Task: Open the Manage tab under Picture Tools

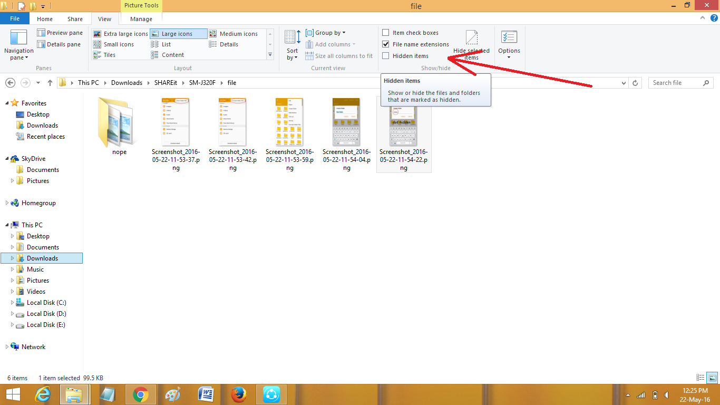Action: point(140,18)
